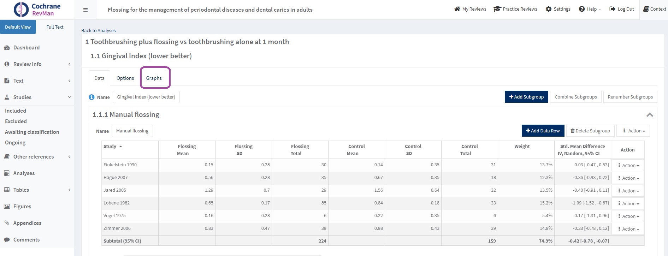
Task: Open the Figures section in sidebar
Action: point(22,207)
